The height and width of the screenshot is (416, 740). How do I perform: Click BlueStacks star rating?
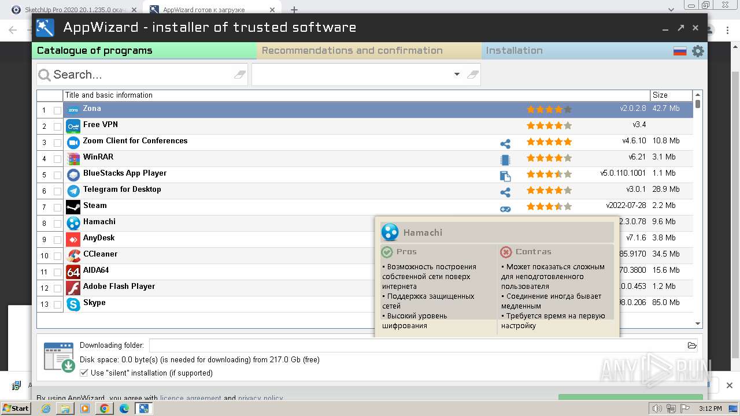[x=549, y=174]
